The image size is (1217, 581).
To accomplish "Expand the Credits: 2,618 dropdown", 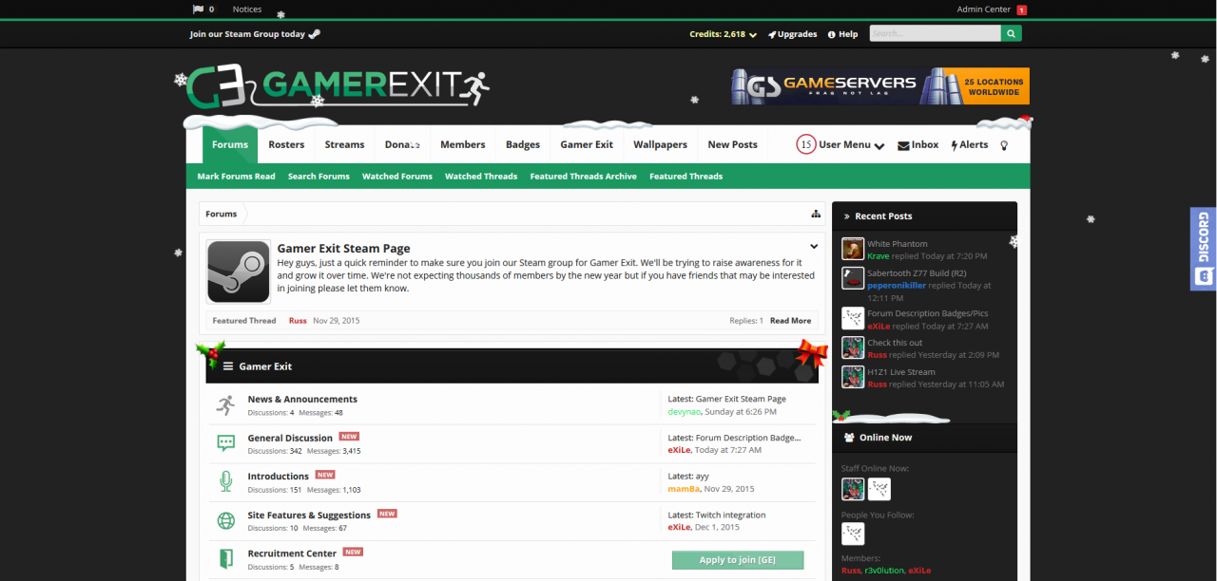I will [x=723, y=34].
